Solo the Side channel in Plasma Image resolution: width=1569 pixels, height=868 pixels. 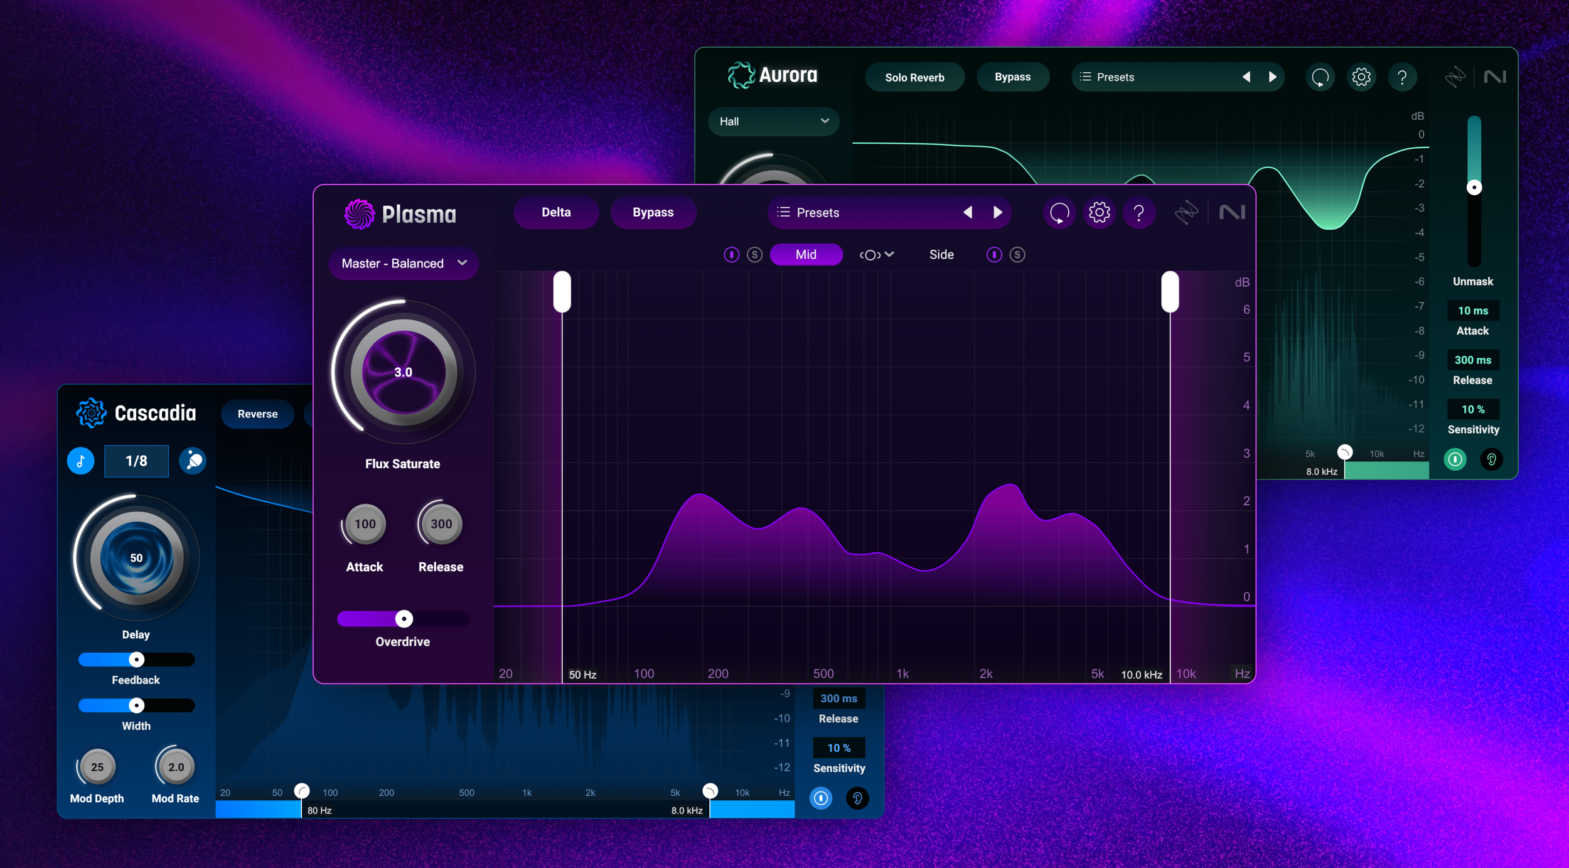tap(1017, 255)
